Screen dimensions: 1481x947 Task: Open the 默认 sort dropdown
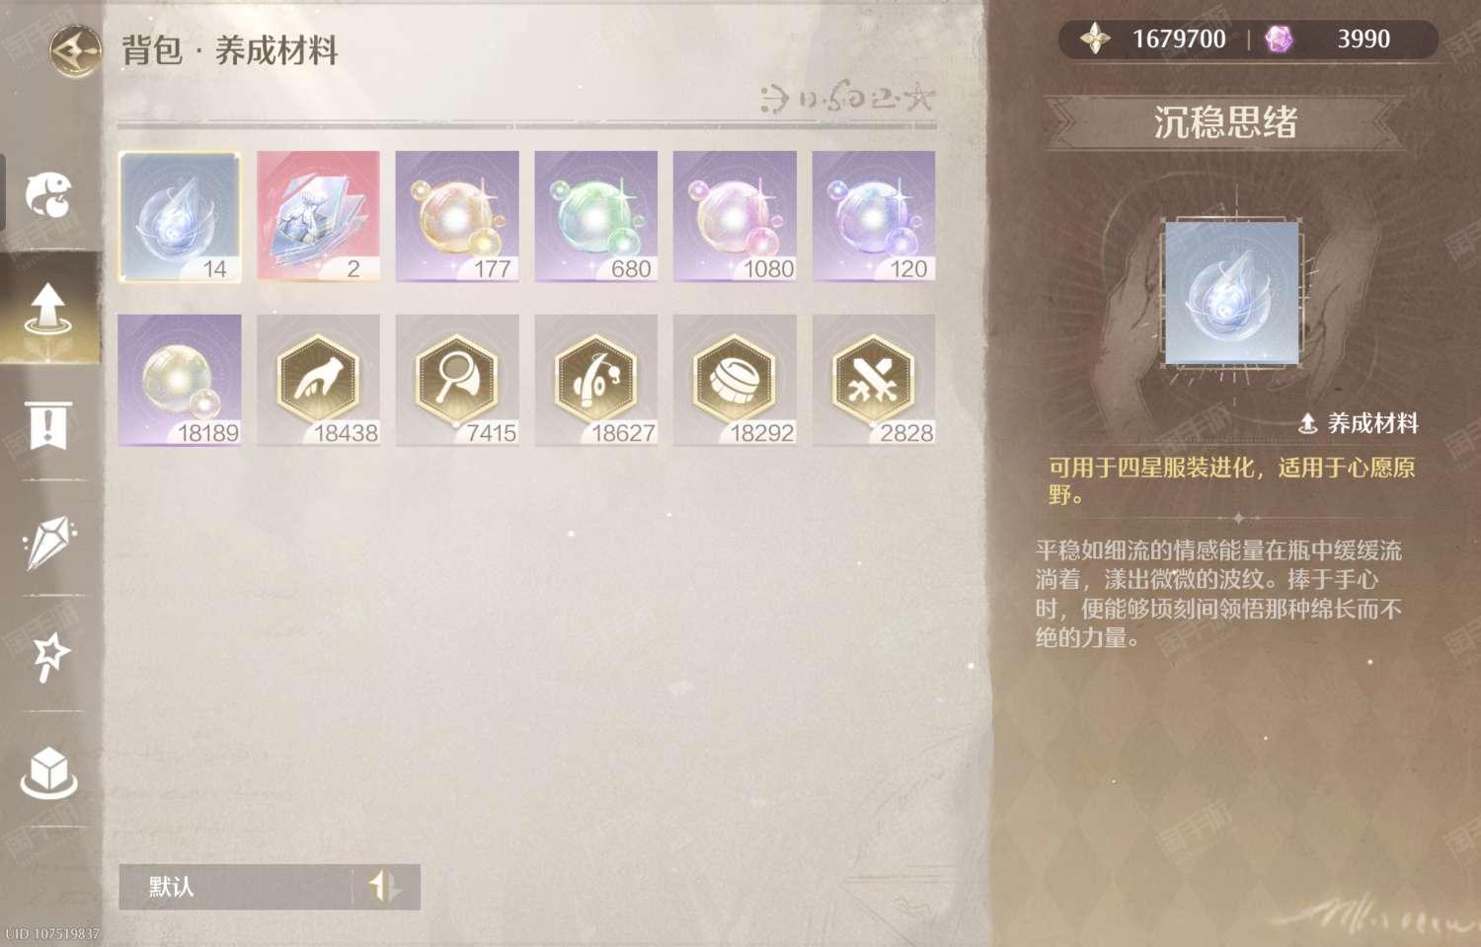coord(235,887)
